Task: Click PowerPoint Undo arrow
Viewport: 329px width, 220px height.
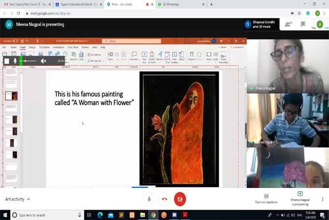Action: click(27, 41)
